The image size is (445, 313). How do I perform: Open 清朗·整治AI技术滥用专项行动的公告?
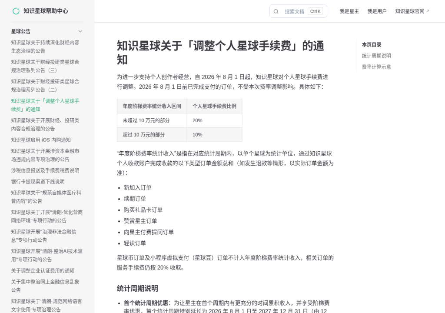47,255
